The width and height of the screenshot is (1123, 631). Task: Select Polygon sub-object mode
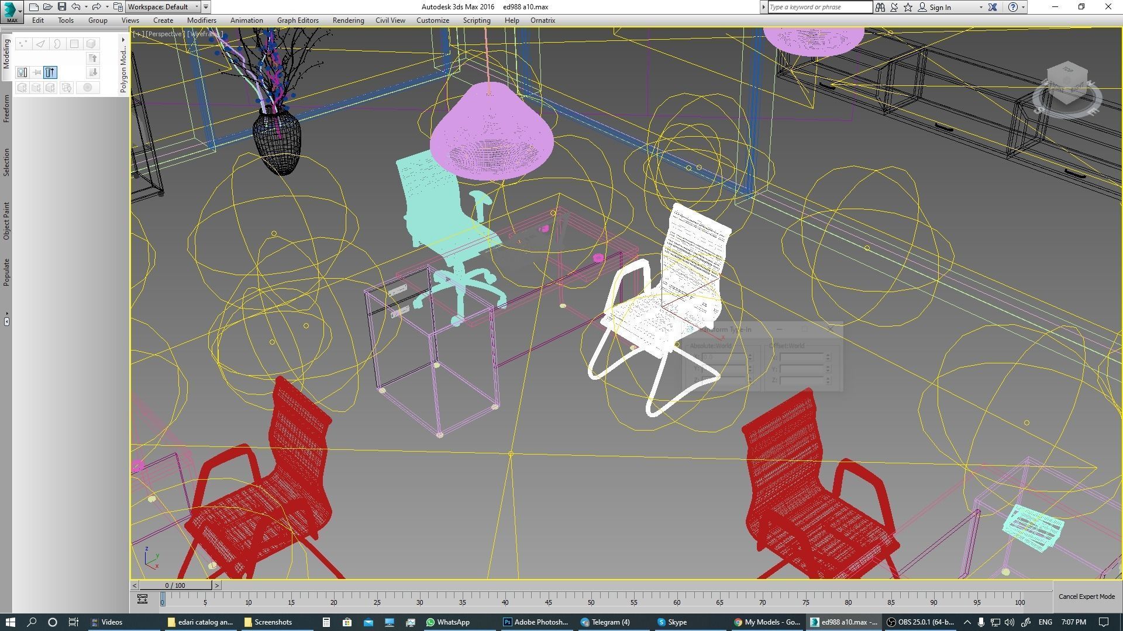[x=74, y=44]
